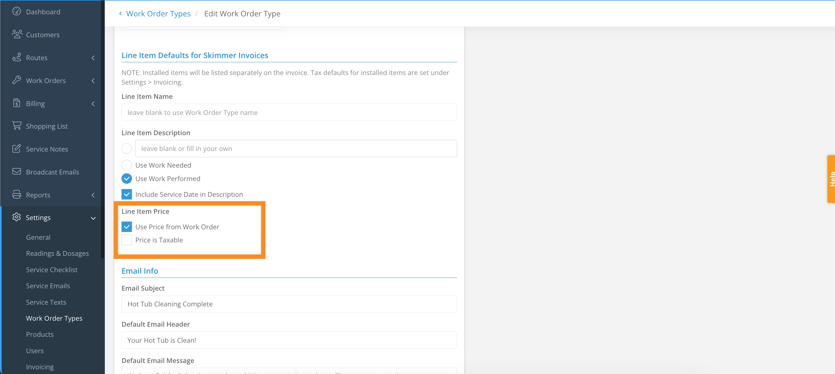Viewport: 835px width, 374px height.
Task: Click the Work Orders wrench icon
Action: pyautogui.click(x=17, y=80)
